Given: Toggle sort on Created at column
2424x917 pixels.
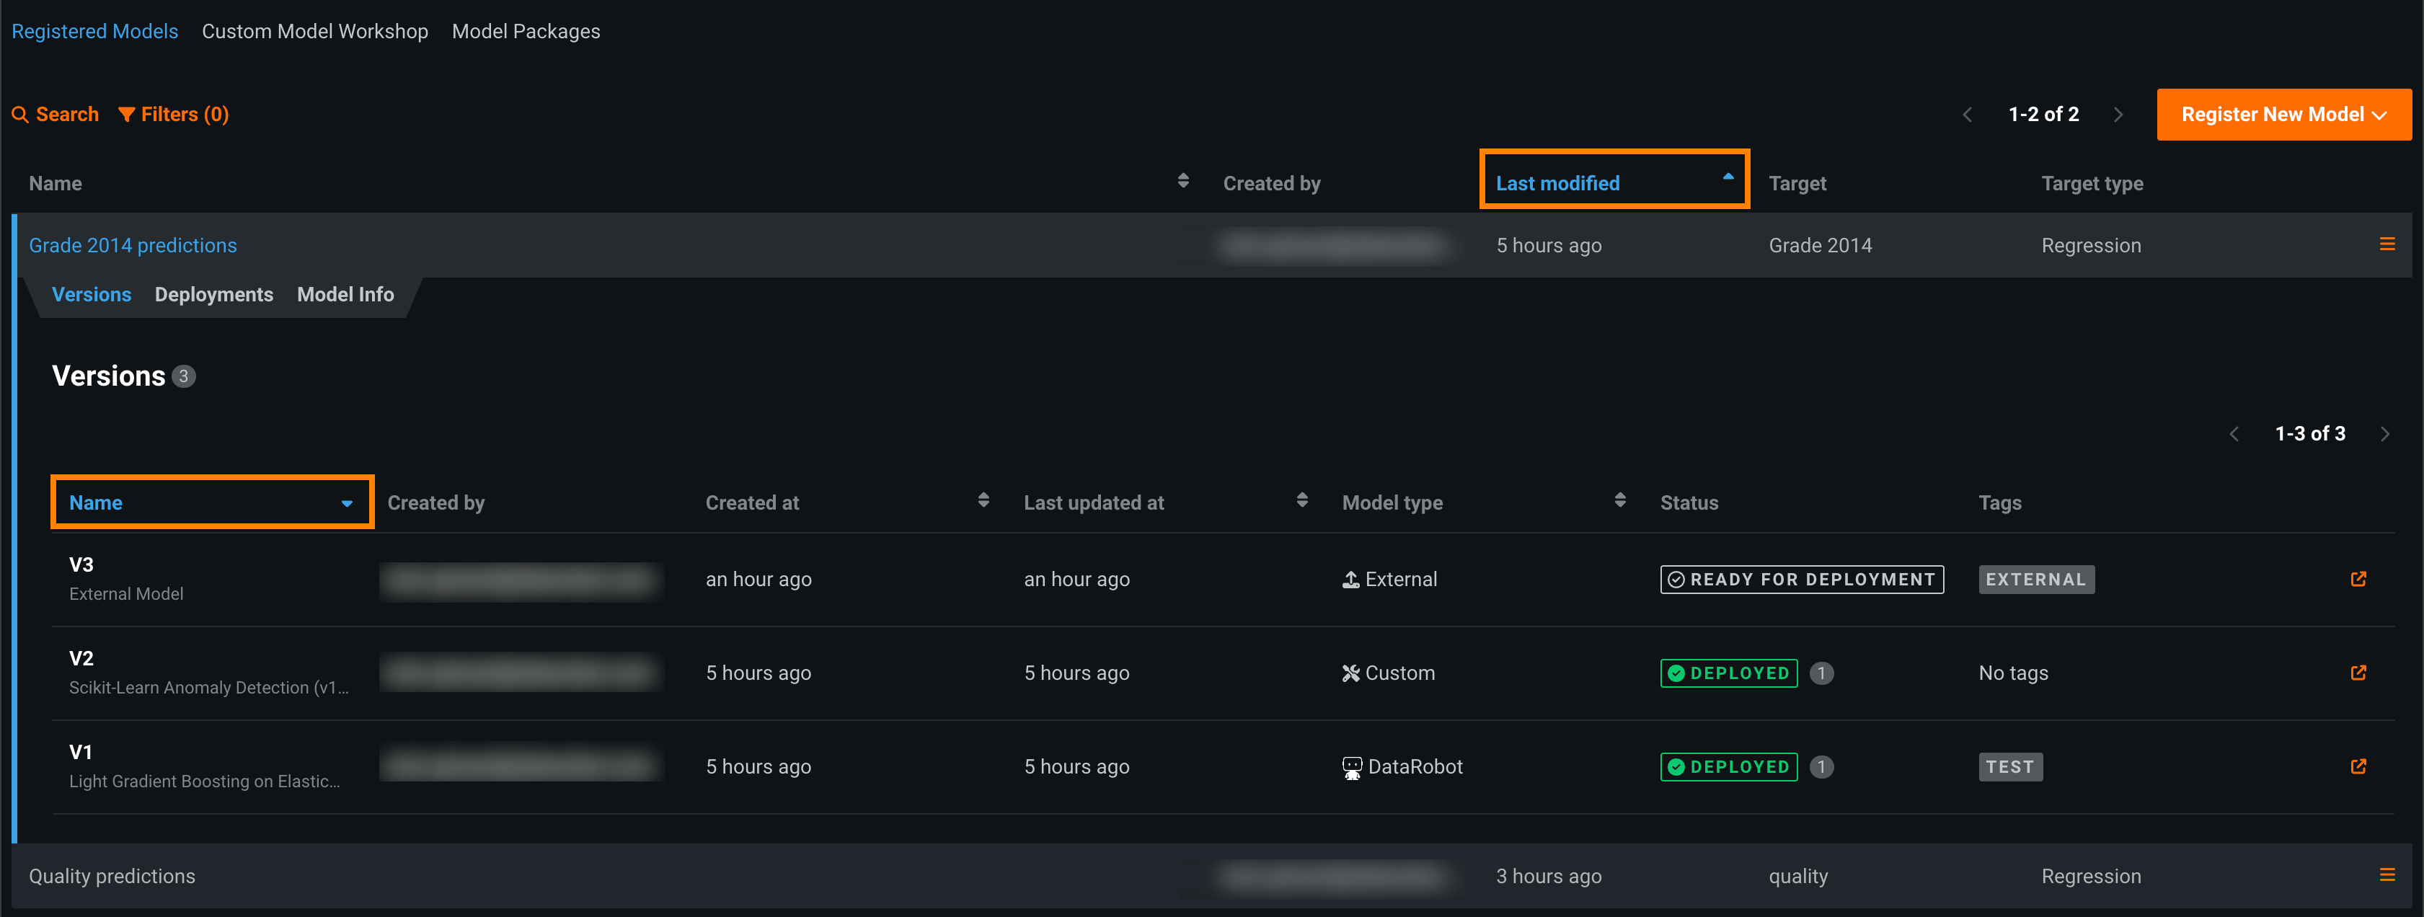Looking at the screenshot, I should 983,500.
